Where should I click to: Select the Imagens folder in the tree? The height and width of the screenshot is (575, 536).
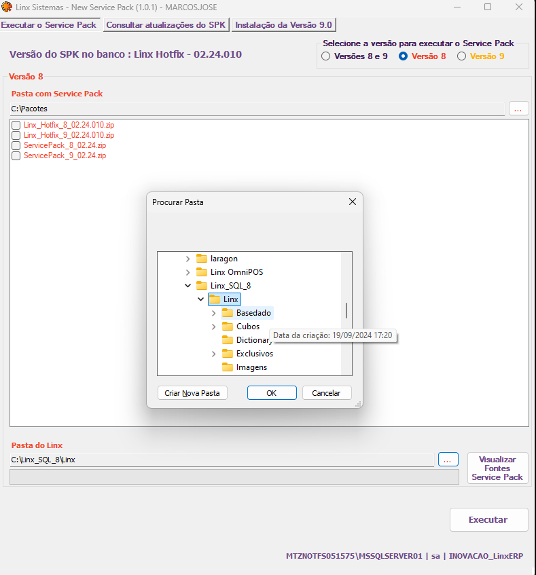coord(251,367)
